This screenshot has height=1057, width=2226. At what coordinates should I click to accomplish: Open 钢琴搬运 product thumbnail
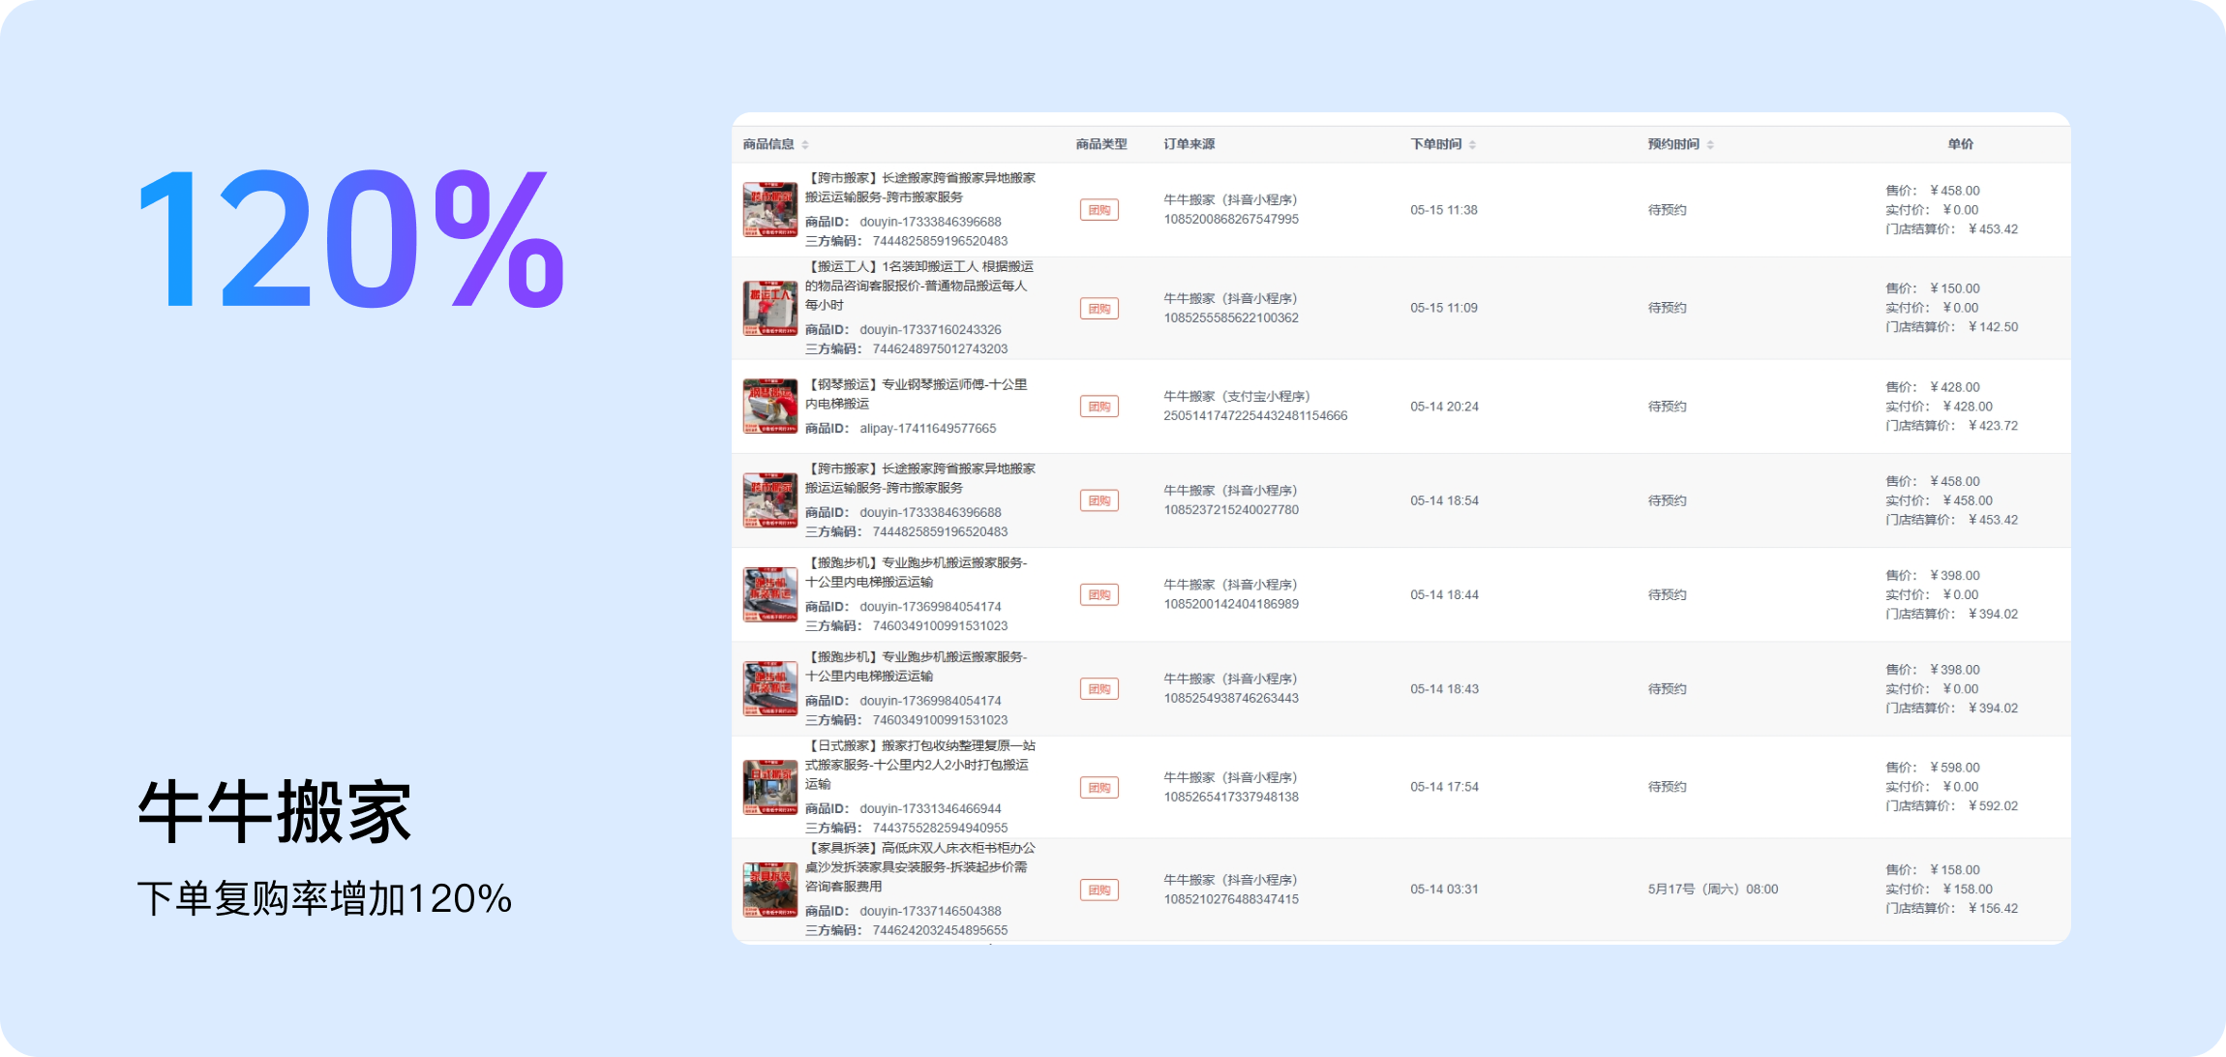tap(769, 407)
